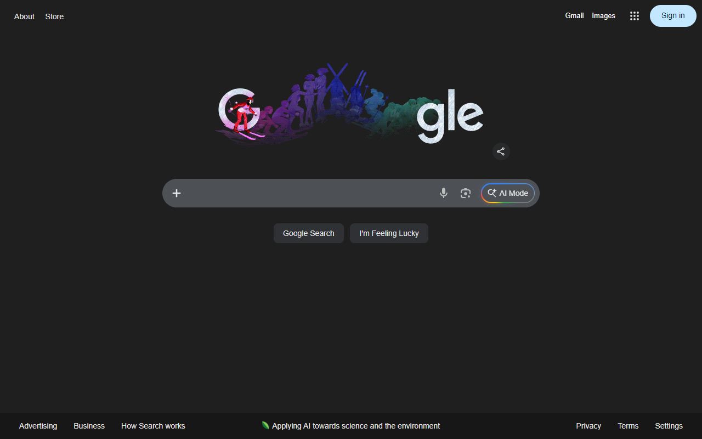Viewport: 702px width, 439px height.
Task: Open Search by image camera icon
Action: pyautogui.click(x=466, y=193)
